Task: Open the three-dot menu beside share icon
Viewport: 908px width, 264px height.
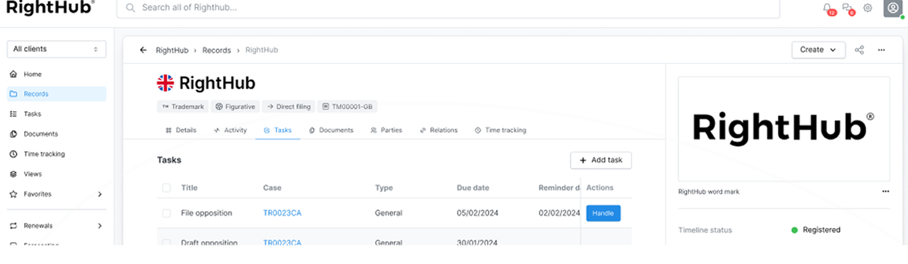Action: (x=881, y=50)
